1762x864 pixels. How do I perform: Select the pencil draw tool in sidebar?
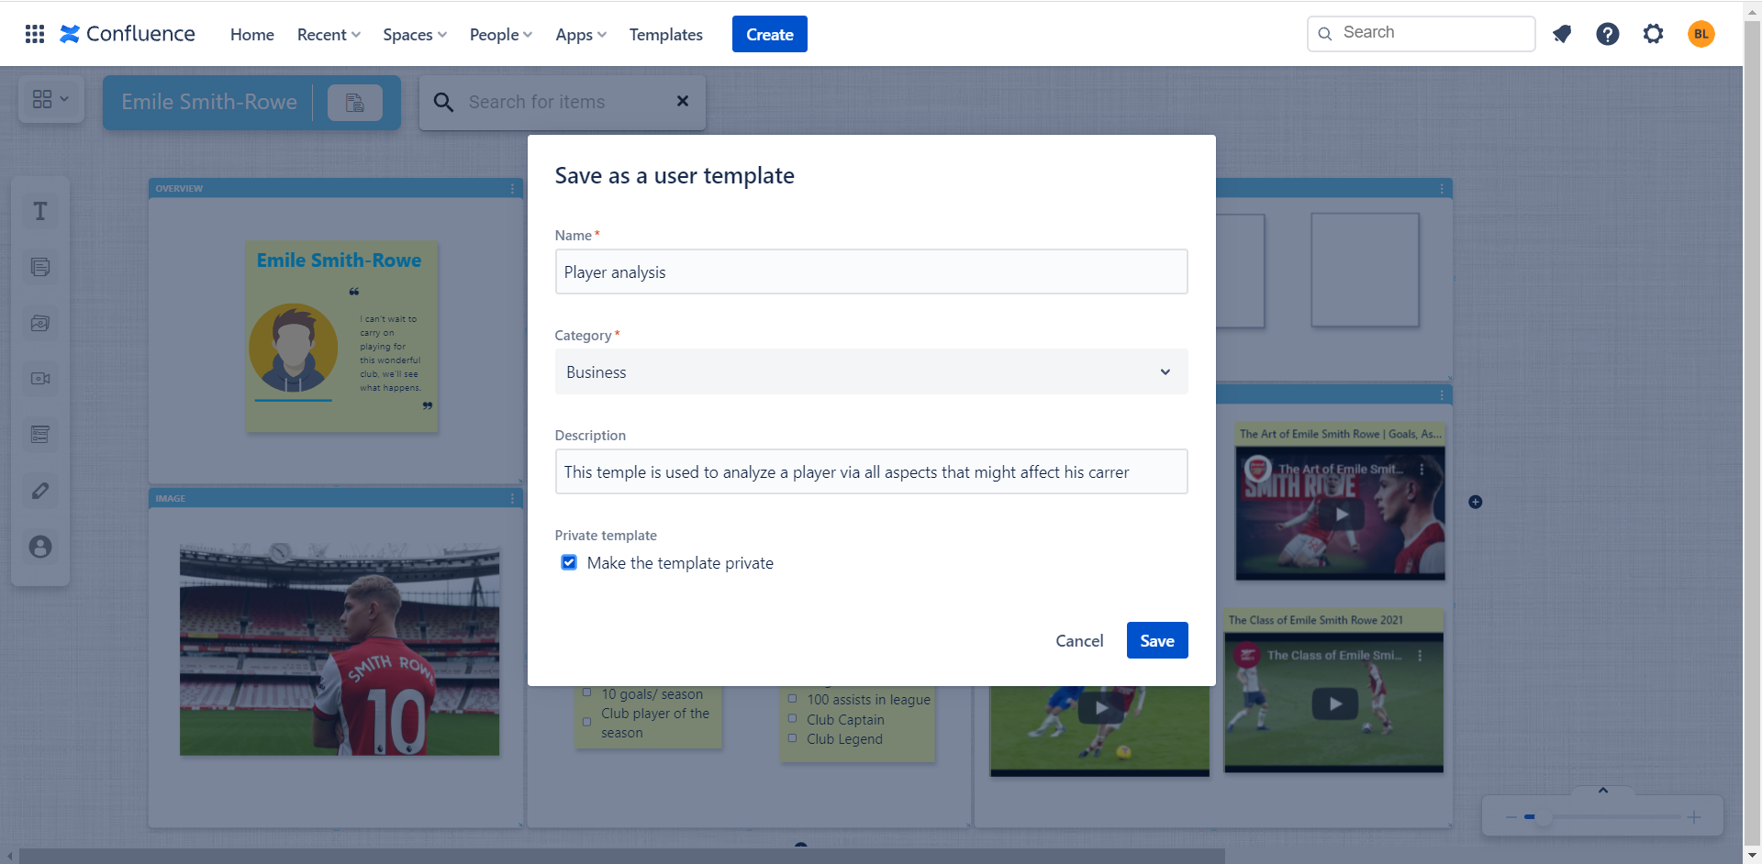click(x=40, y=491)
